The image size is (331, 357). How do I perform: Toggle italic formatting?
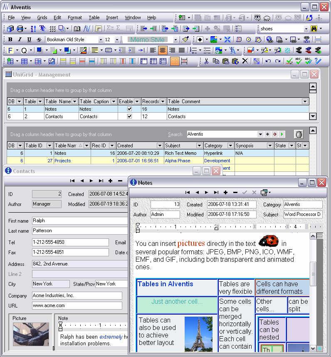click(20, 40)
